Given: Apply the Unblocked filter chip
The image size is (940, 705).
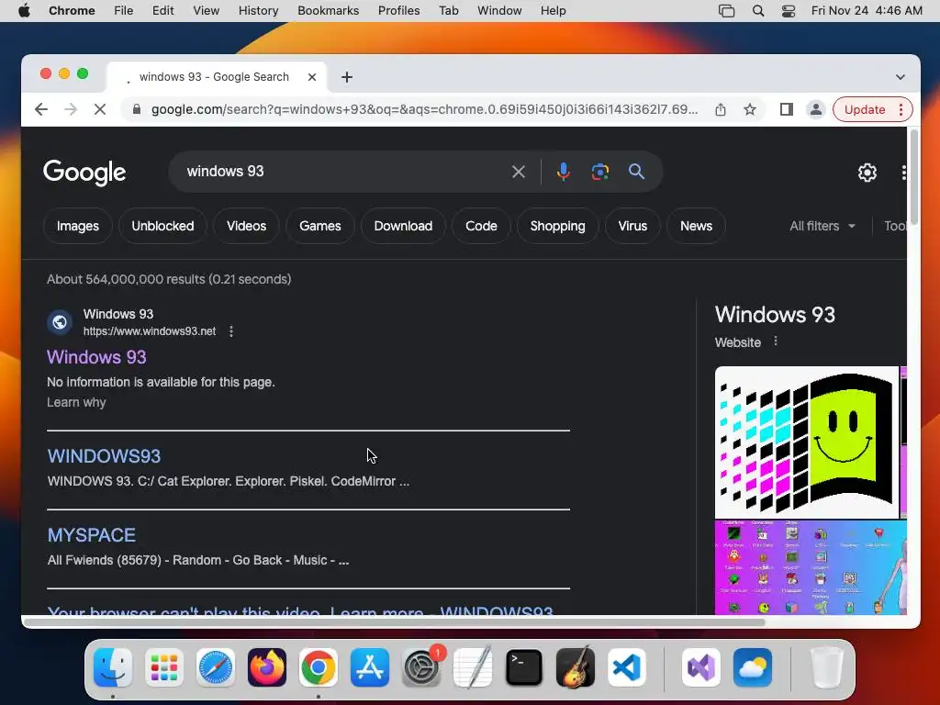Looking at the screenshot, I should point(163,226).
